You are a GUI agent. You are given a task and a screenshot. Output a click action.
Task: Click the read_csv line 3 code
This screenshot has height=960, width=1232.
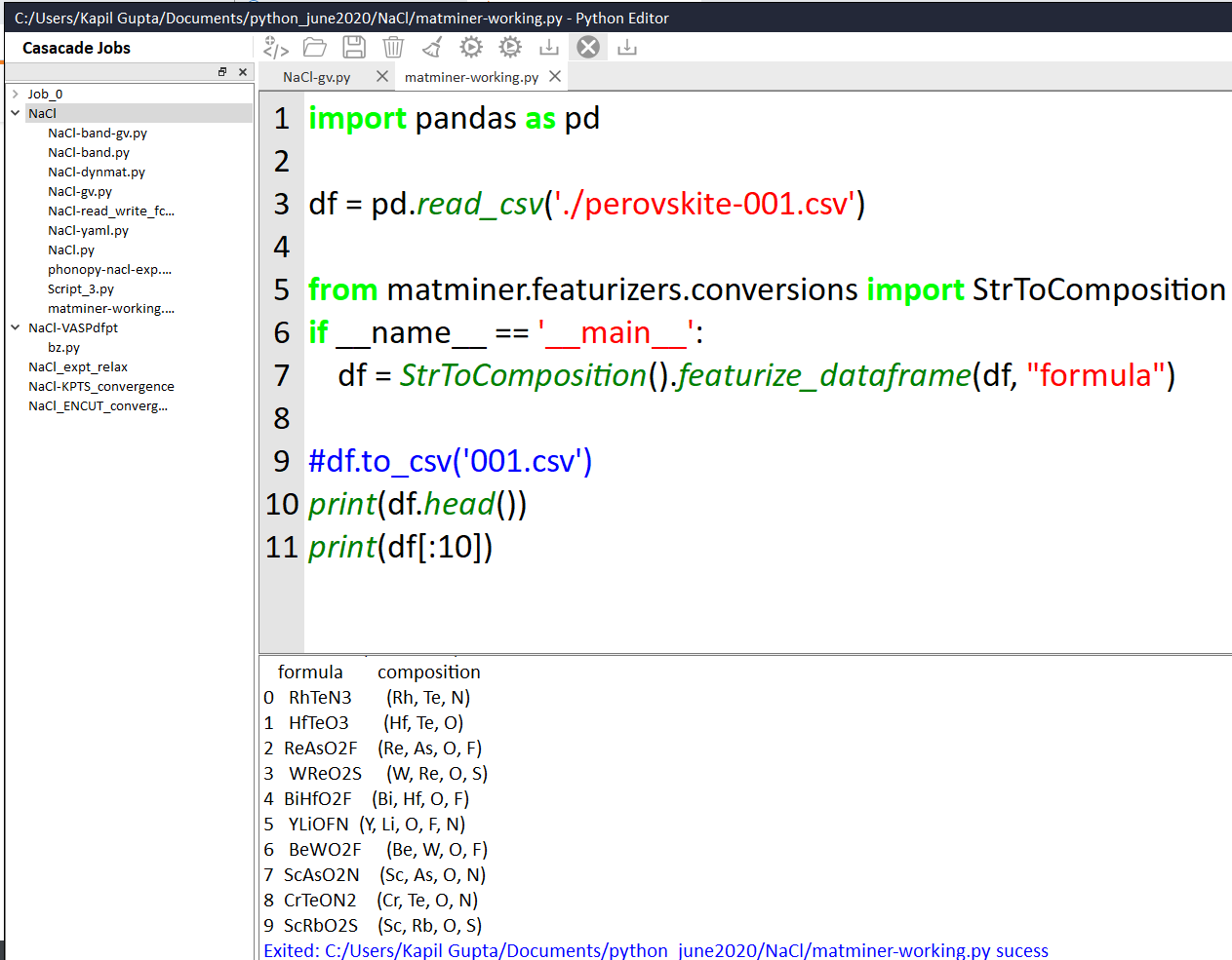pyautogui.click(x=586, y=204)
